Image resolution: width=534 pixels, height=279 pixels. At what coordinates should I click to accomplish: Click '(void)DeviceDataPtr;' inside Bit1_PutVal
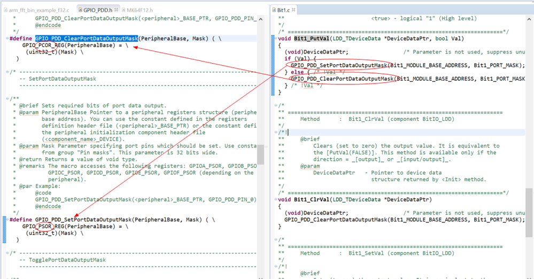coord(316,52)
